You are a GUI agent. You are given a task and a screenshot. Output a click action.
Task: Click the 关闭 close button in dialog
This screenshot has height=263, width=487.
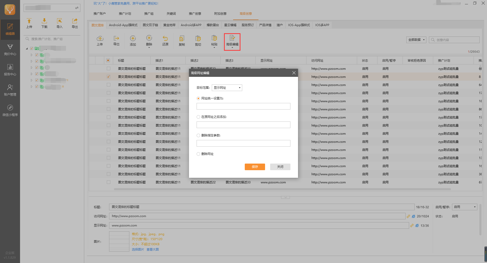pyautogui.click(x=280, y=167)
